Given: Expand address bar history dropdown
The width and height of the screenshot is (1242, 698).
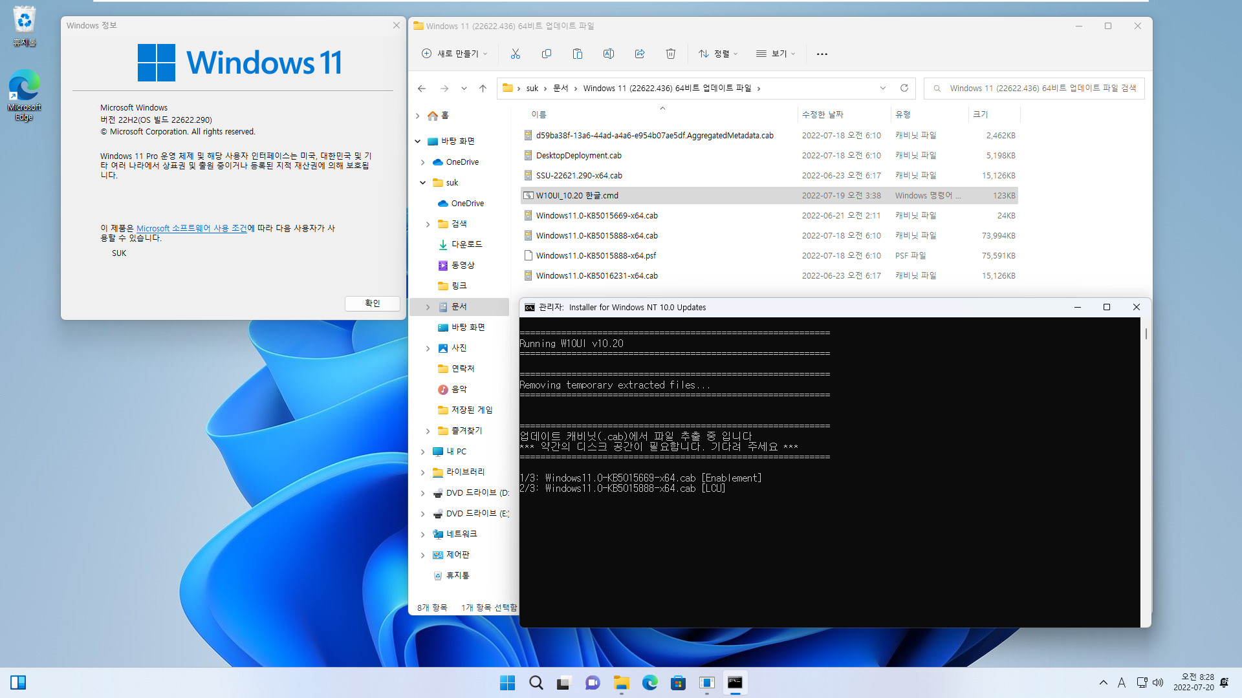Looking at the screenshot, I should pos(883,88).
